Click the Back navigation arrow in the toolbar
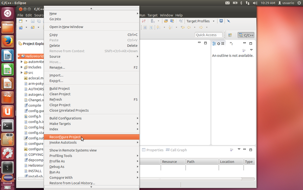The image size is (303, 190). 189,27
